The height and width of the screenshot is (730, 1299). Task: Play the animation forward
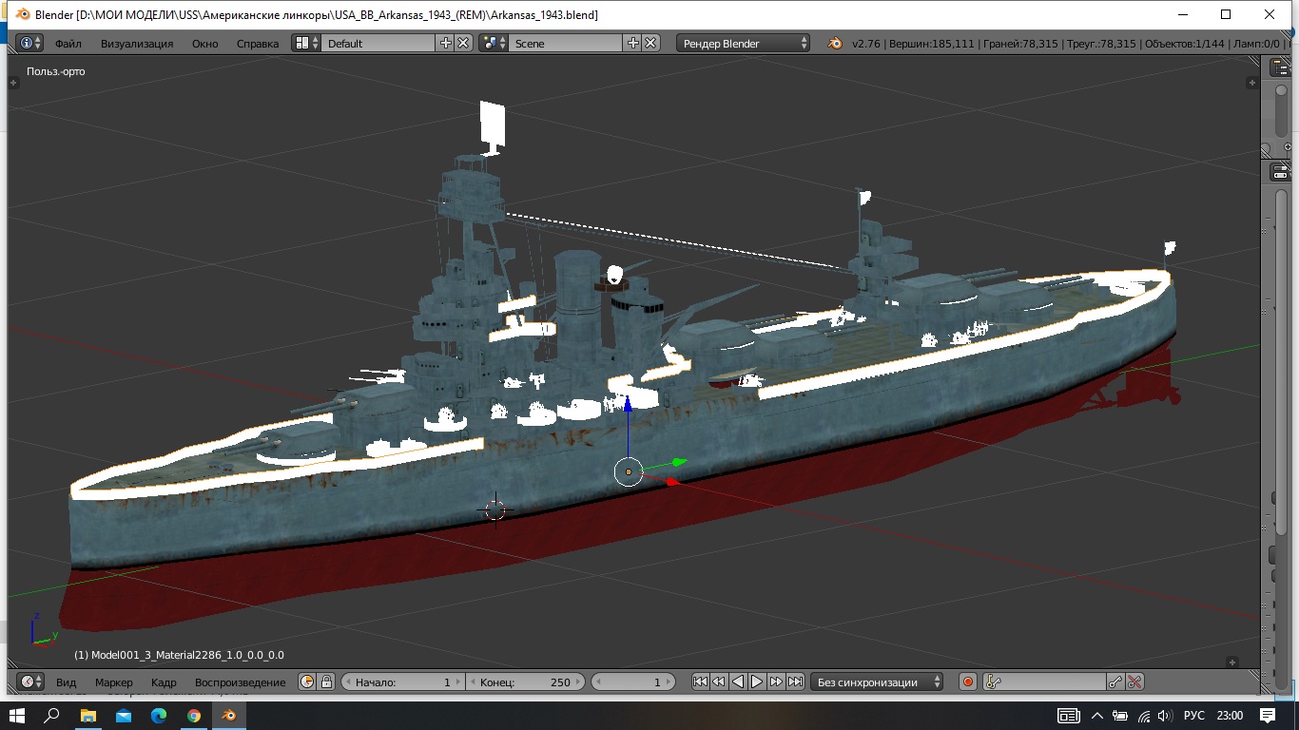coord(757,682)
